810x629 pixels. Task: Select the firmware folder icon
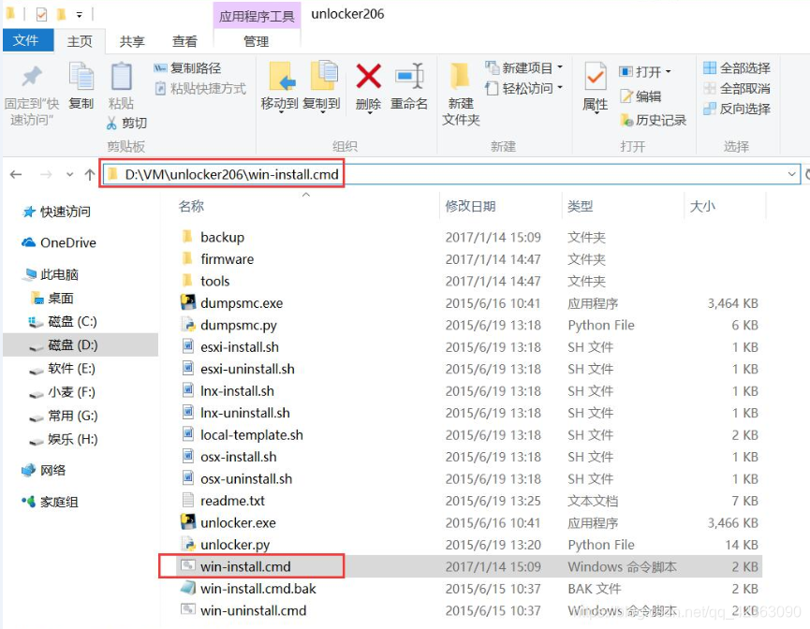point(187,258)
